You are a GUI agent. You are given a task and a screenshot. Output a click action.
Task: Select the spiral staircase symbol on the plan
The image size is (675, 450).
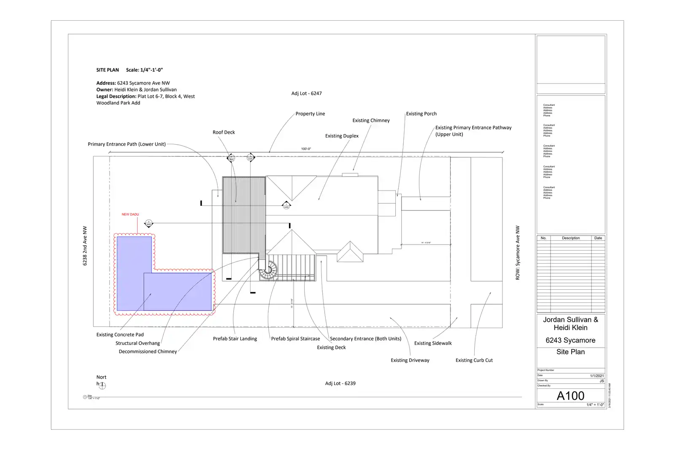coord(268,270)
